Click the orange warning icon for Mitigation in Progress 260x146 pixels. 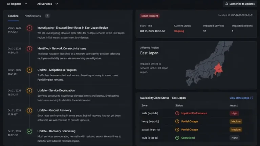click(x=29, y=70)
